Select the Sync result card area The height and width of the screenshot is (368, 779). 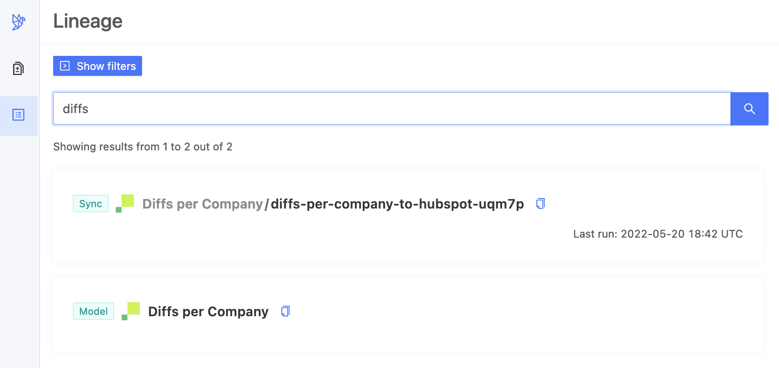(x=408, y=216)
